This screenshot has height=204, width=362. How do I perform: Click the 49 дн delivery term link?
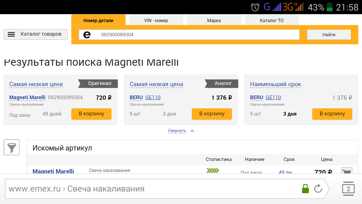tap(285, 172)
